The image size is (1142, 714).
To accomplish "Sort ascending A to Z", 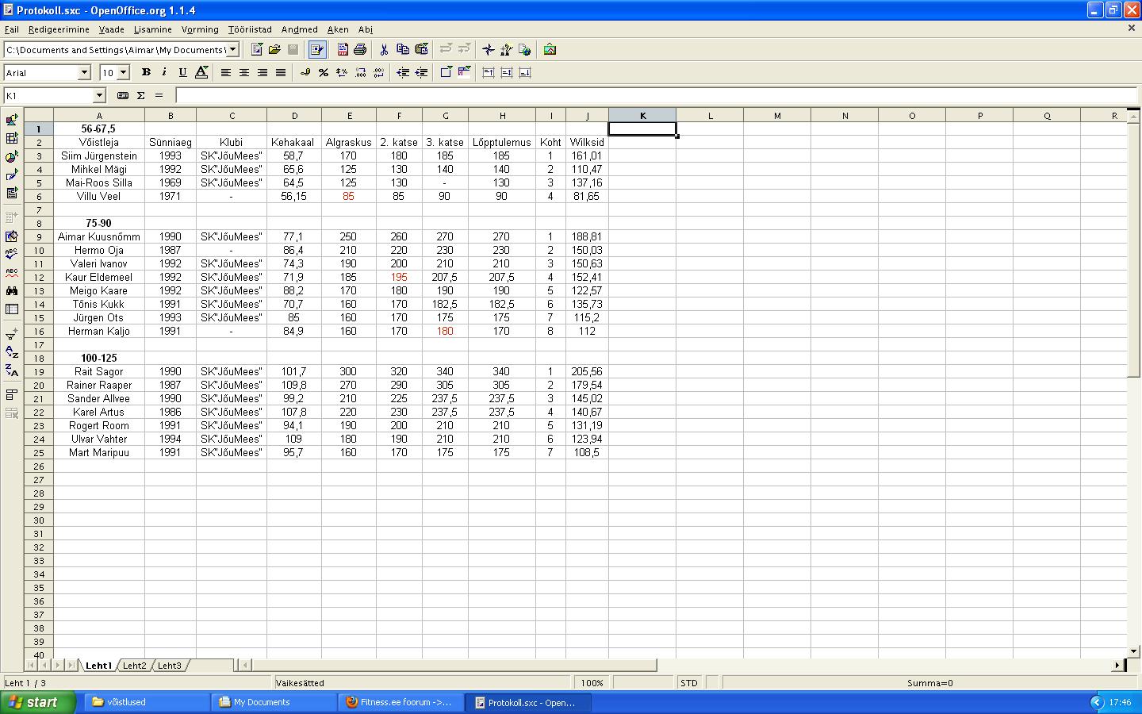I will (12, 351).
